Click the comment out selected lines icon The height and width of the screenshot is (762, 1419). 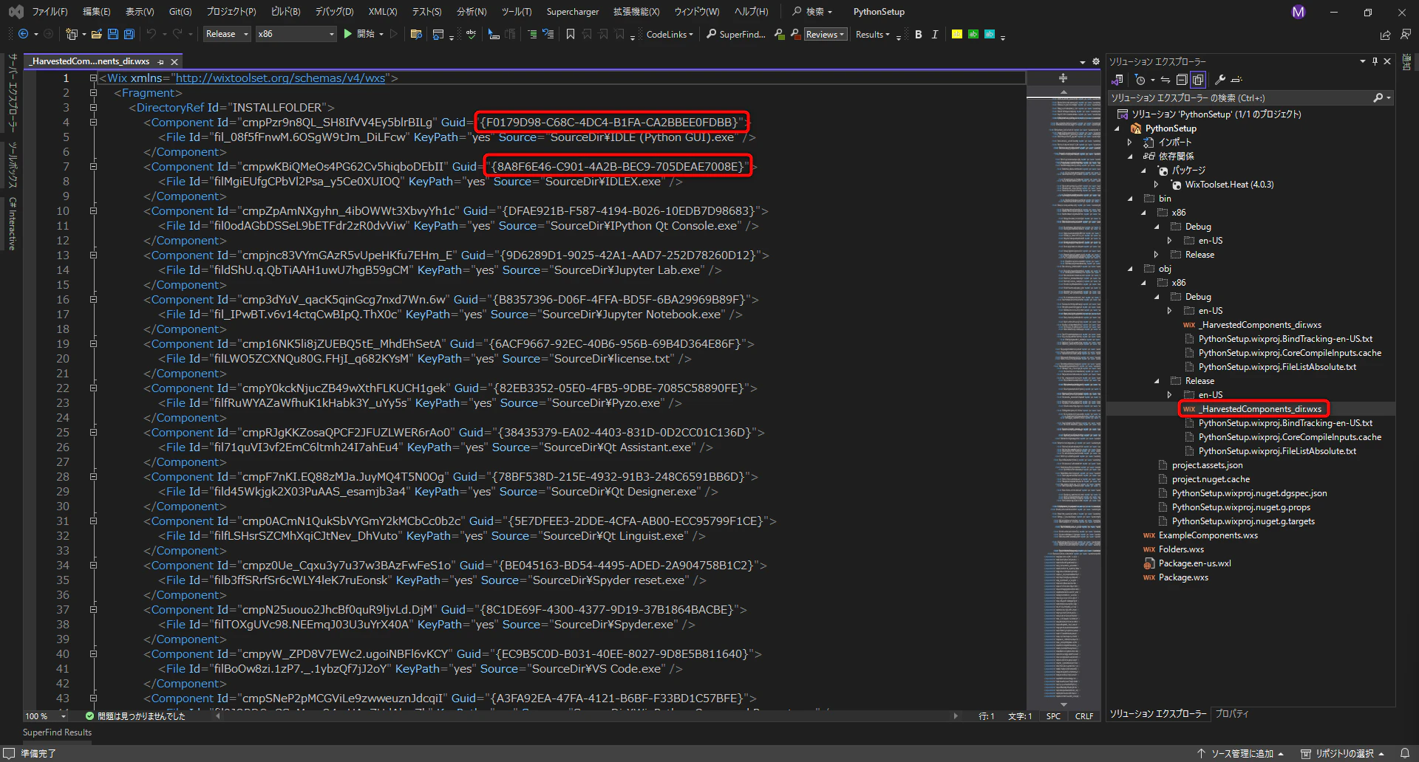point(532,34)
